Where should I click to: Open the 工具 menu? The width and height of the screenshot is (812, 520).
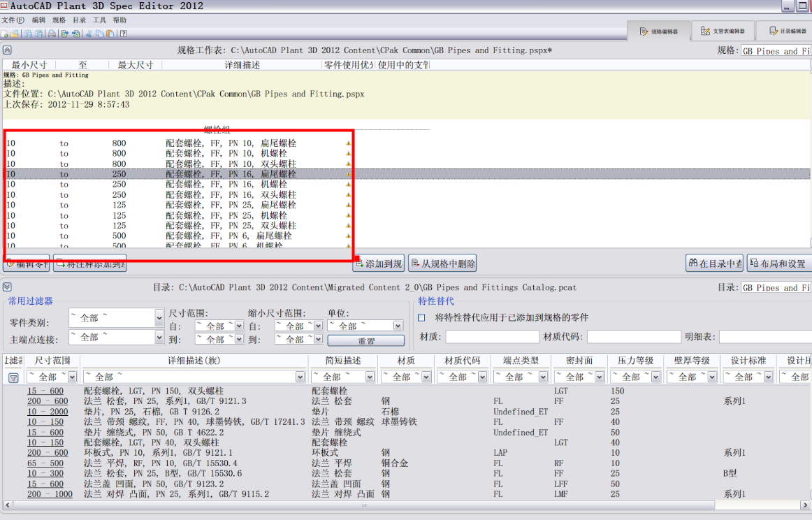click(x=99, y=20)
